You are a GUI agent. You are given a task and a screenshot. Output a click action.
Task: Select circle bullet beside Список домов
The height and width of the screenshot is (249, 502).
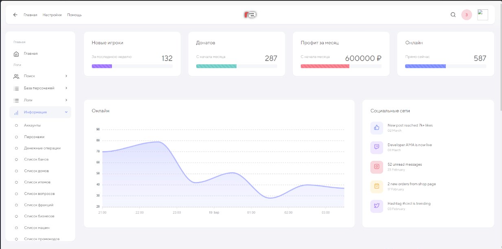click(x=16, y=171)
